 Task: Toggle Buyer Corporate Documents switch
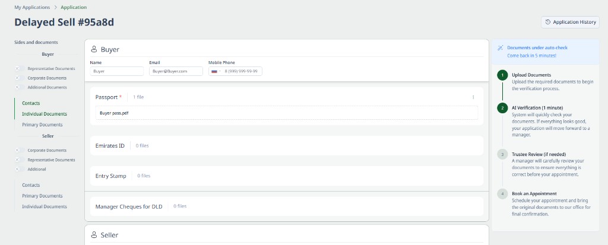[x=20, y=78]
